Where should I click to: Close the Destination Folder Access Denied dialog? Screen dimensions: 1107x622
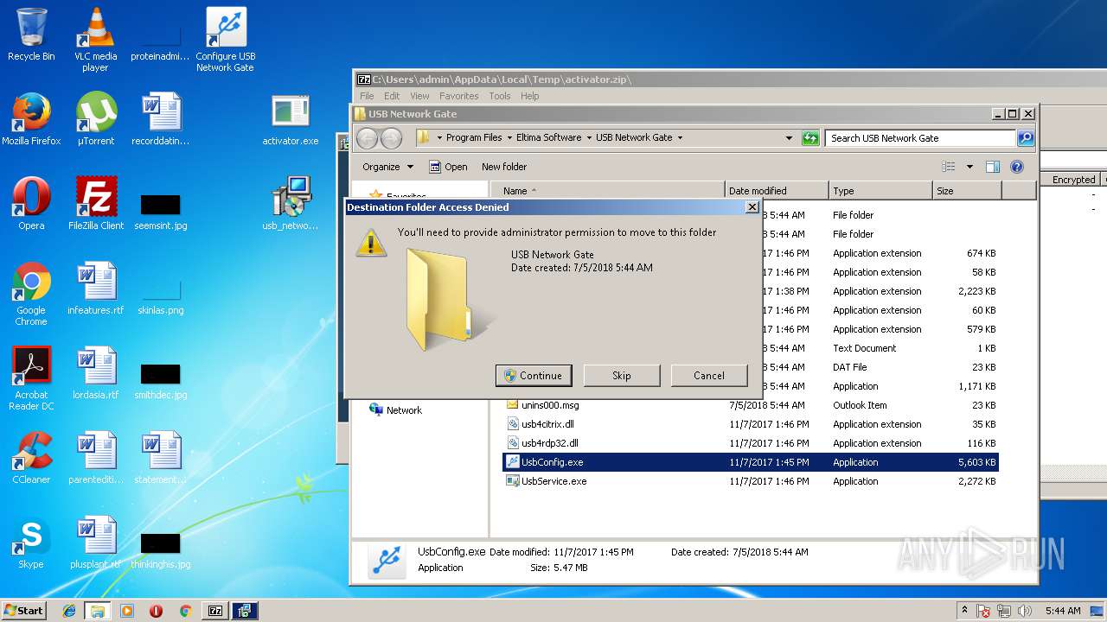click(752, 207)
